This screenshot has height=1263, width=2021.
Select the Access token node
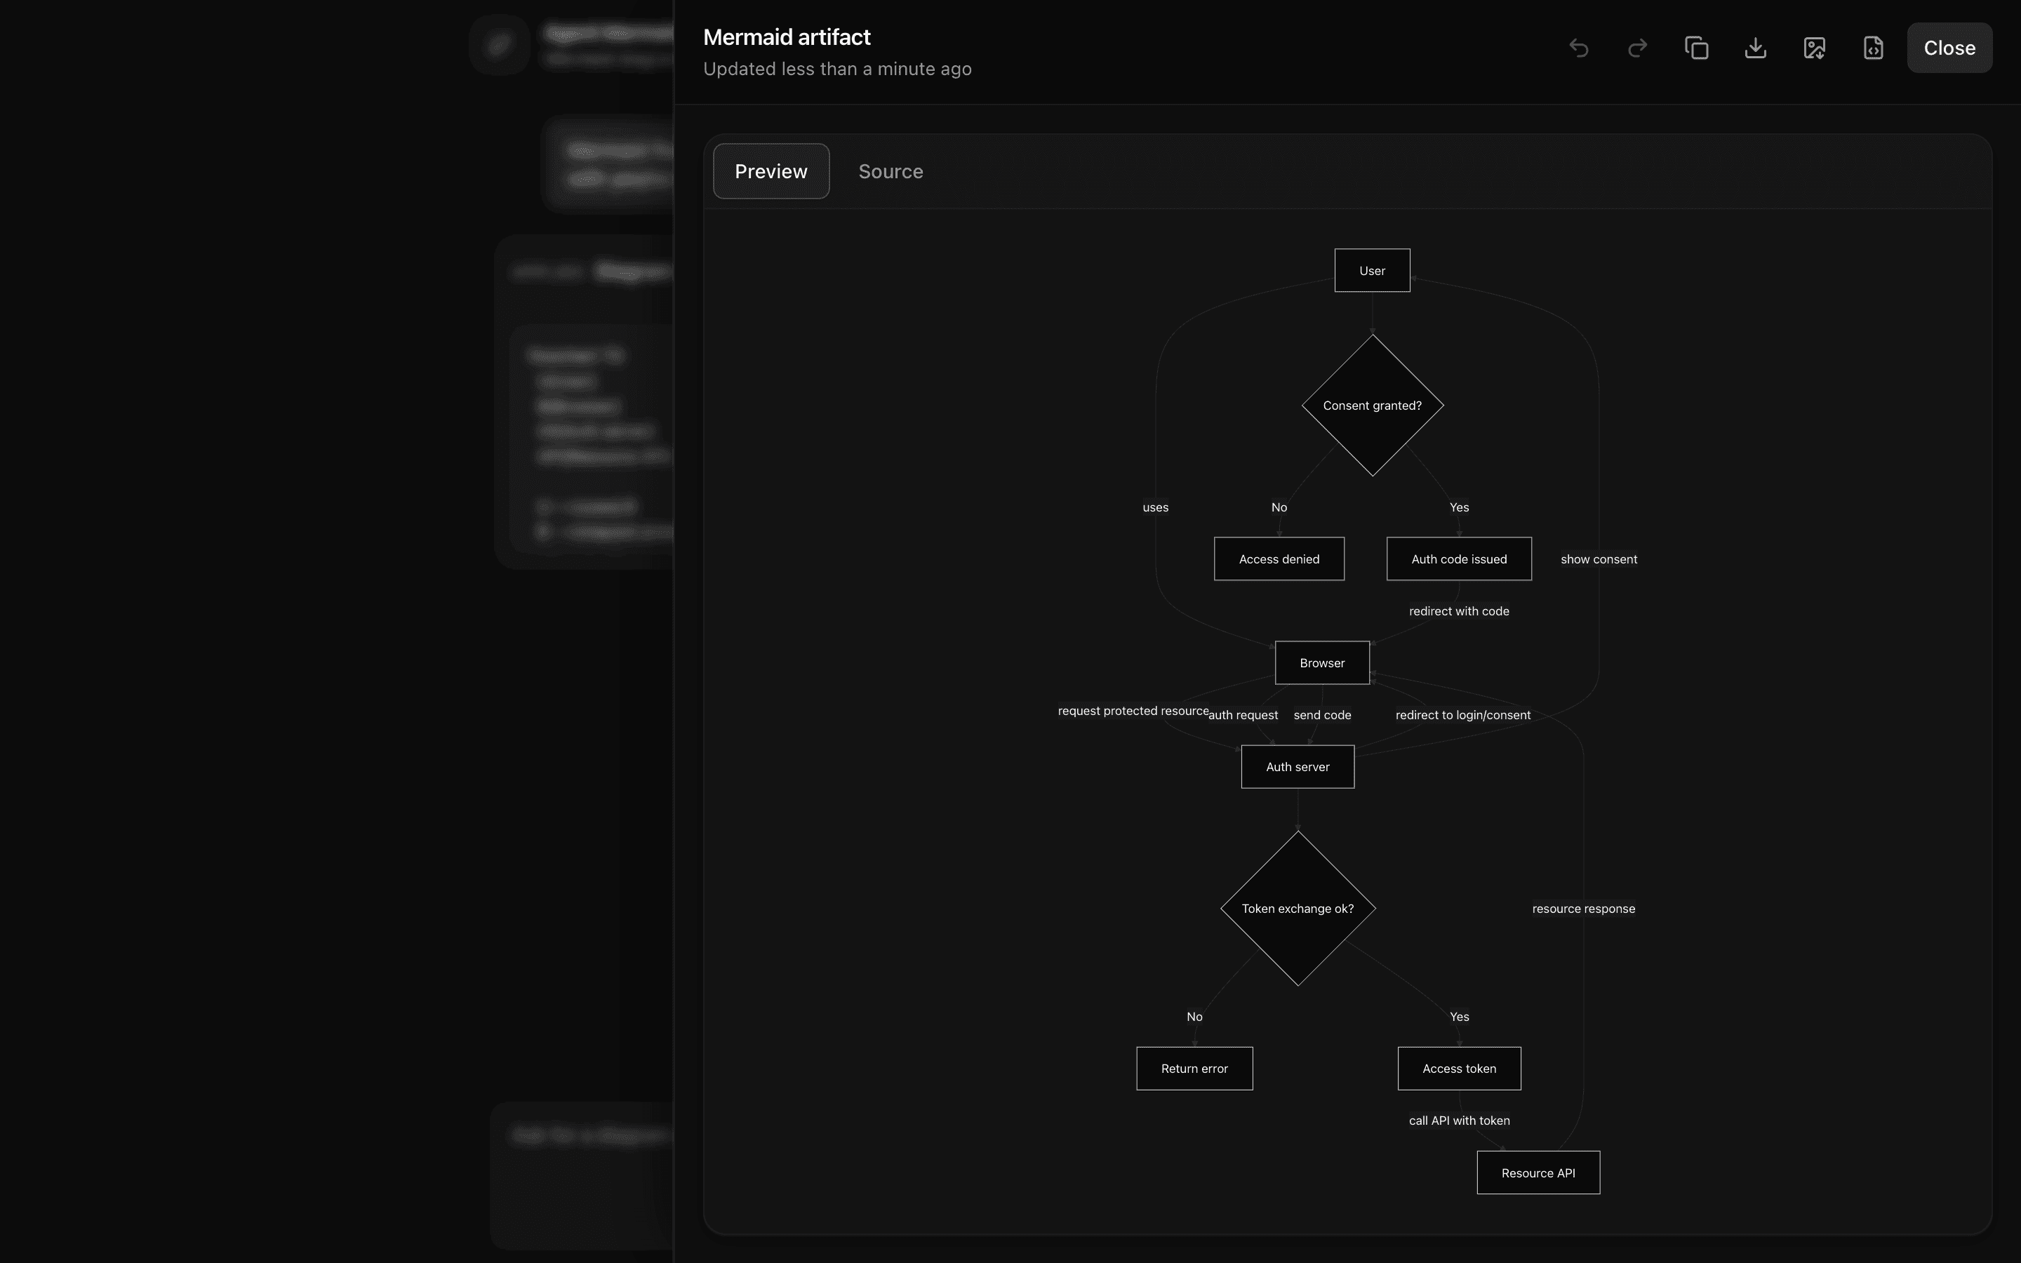(x=1458, y=1069)
